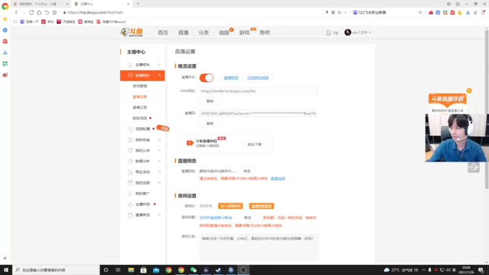The image size is (489, 275).
Task: Click the browser back arrow
Action: tap(17, 12)
